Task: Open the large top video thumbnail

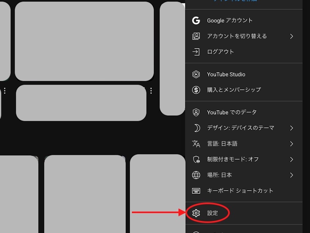Action: (x=84, y=41)
